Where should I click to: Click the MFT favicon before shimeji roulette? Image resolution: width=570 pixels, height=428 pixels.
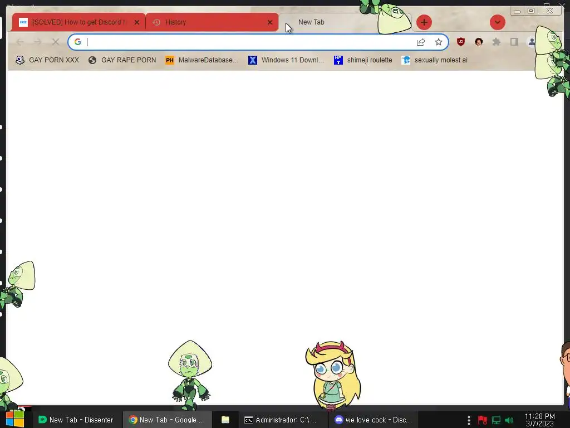pyautogui.click(x=338, y=60)
